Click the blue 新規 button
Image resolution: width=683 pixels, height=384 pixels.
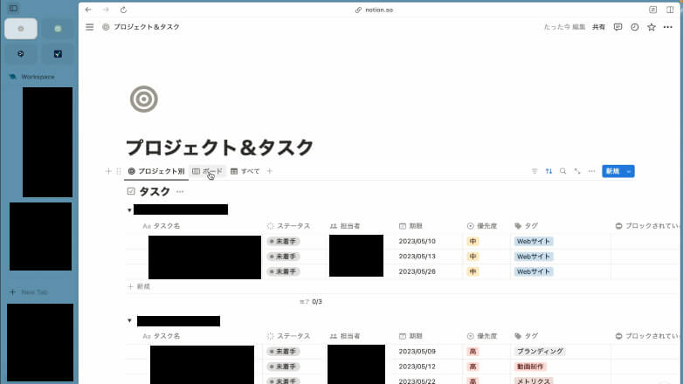tap(613, 171)
